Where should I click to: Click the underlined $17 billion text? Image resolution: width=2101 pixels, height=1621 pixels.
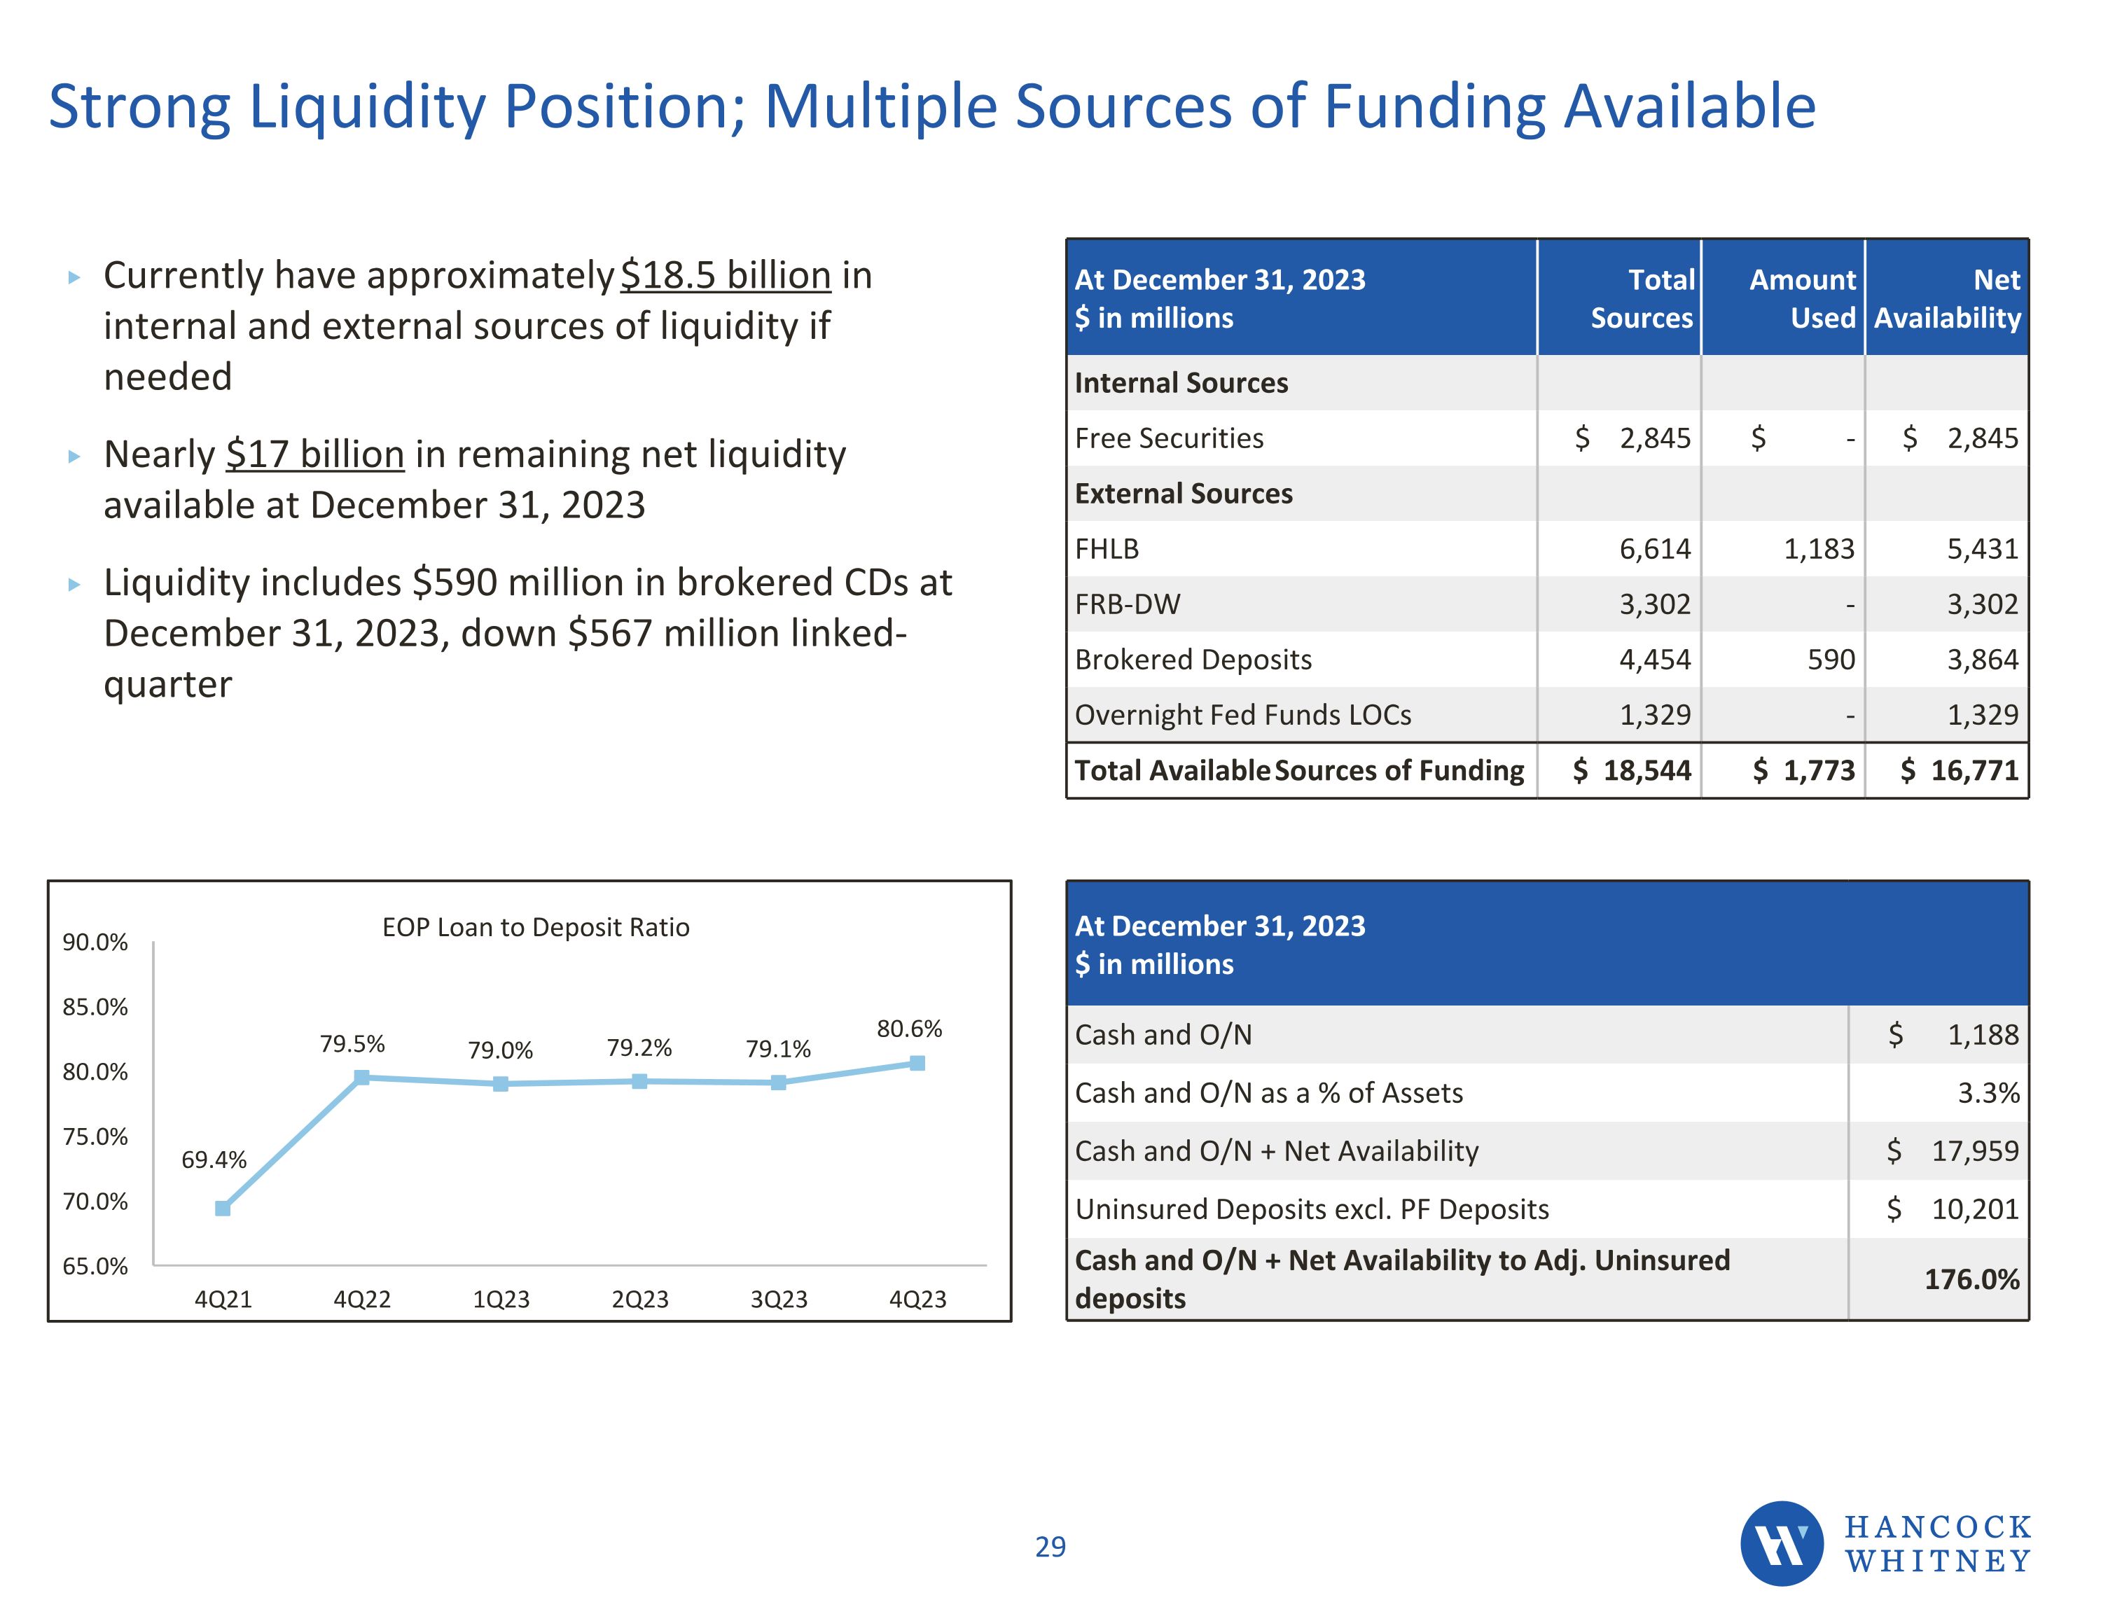point(314,454)
